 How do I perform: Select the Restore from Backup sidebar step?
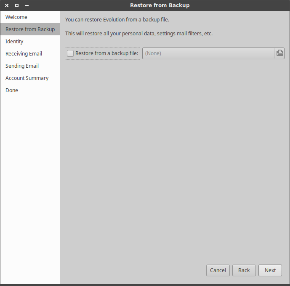[30, 29]
